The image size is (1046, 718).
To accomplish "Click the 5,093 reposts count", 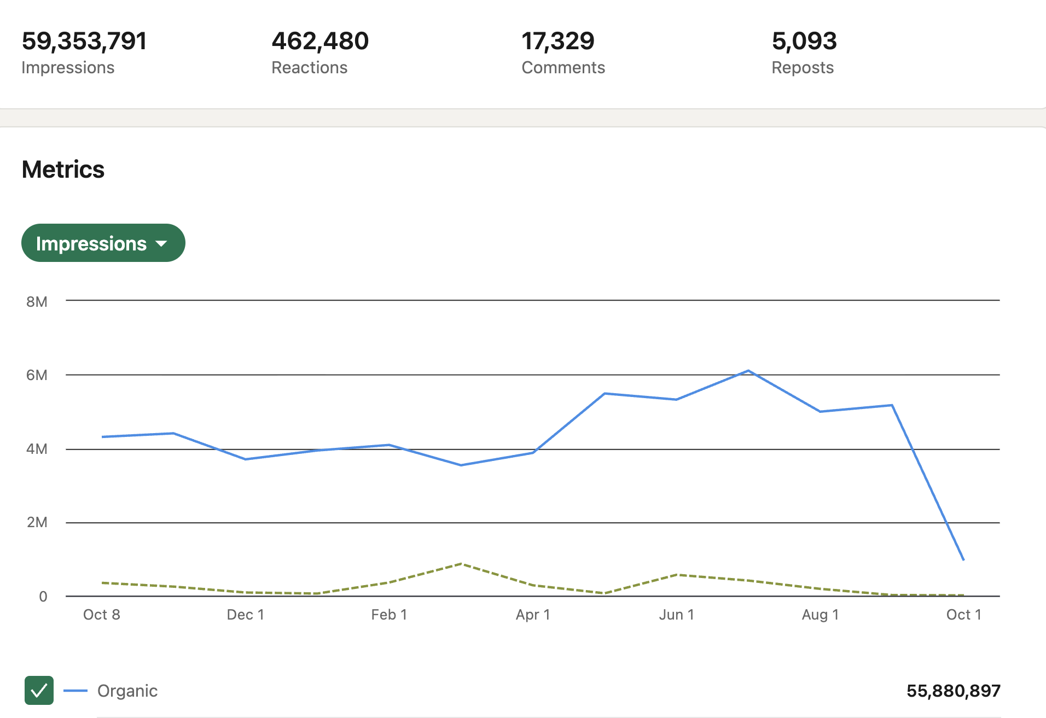I will pyautogui.click(x=804, y=41).
